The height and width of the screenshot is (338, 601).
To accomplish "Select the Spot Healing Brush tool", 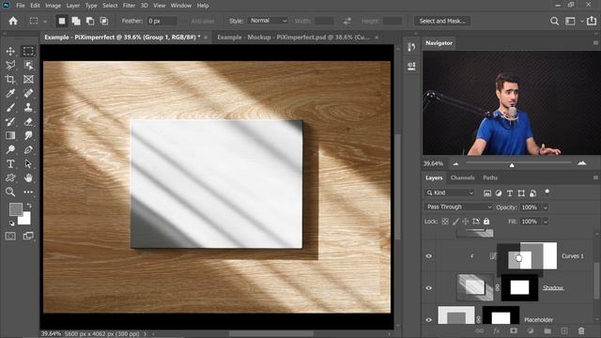I will pyautogui.click(x=28, y=93).
